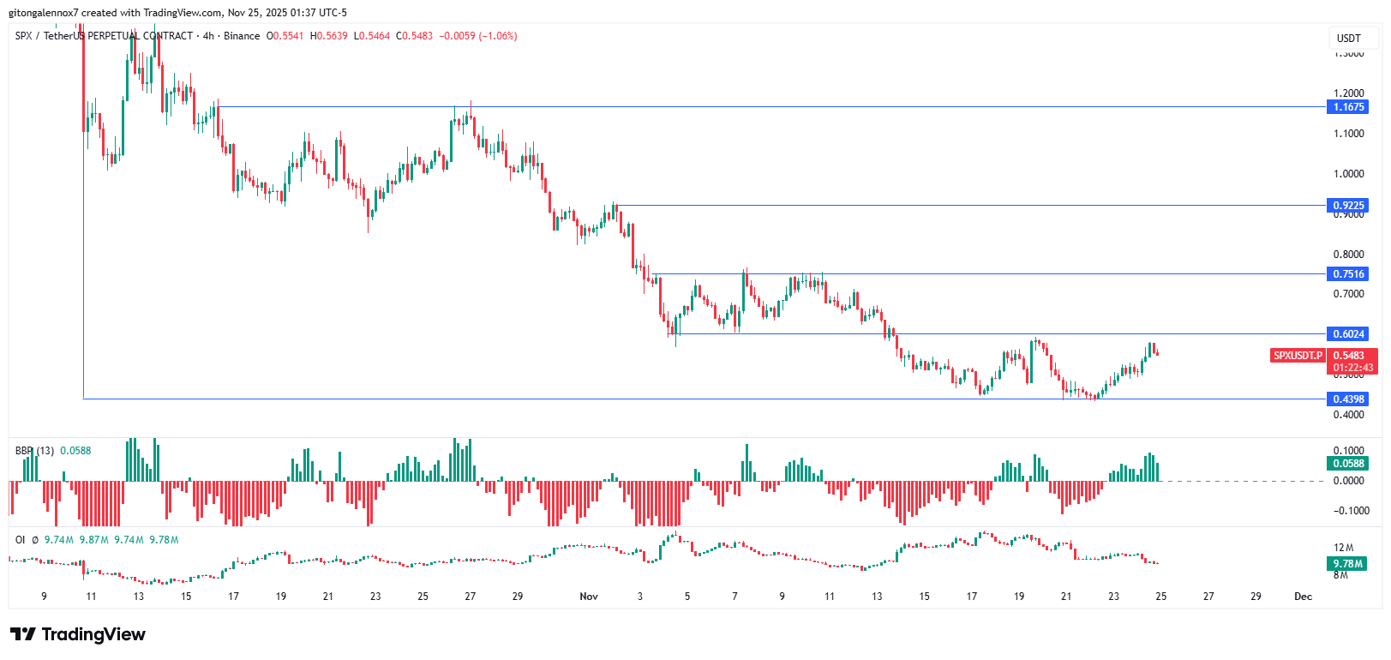Click the 1.1675 blue price label
The image size is (1391, 660).
1348,107
